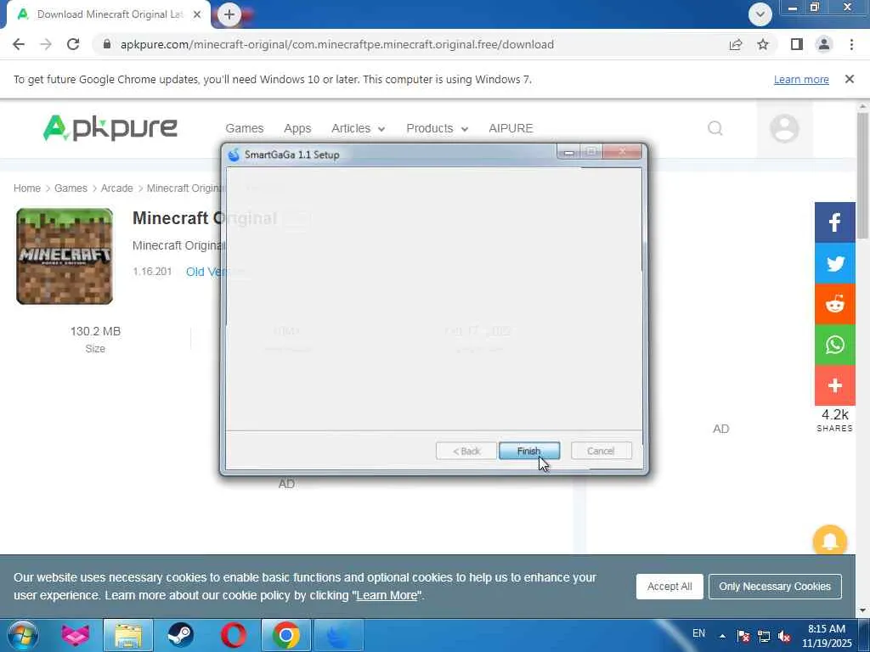Select the Download Minecraft Original tab
870x652 pixels.
pyautogui.click(x=108, y=14)
